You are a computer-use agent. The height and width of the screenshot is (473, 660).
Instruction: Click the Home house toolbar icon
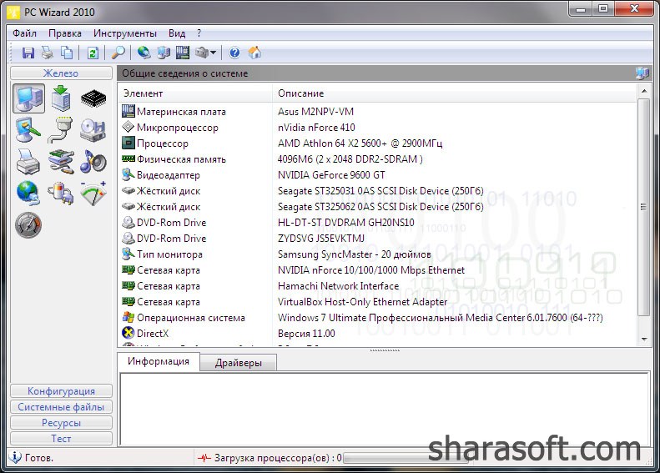pos(254,53)
